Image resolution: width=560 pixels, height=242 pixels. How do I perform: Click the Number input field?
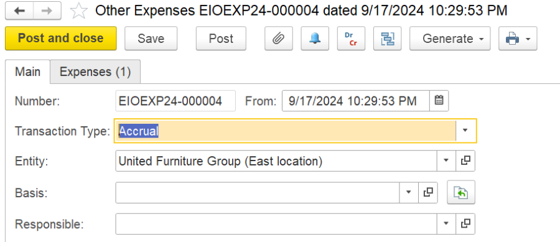[x=175, y=101]
